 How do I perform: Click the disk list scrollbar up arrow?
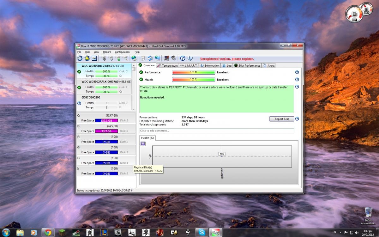click(134, 65)
